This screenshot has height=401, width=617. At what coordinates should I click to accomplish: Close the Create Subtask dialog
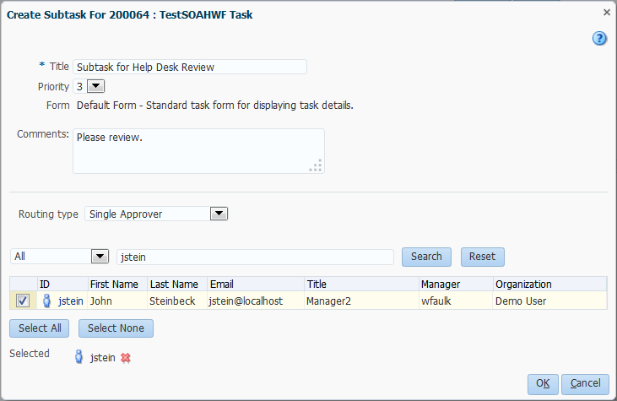click(607, 13)
